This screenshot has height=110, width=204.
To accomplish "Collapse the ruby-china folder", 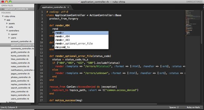I will (3, 16).
